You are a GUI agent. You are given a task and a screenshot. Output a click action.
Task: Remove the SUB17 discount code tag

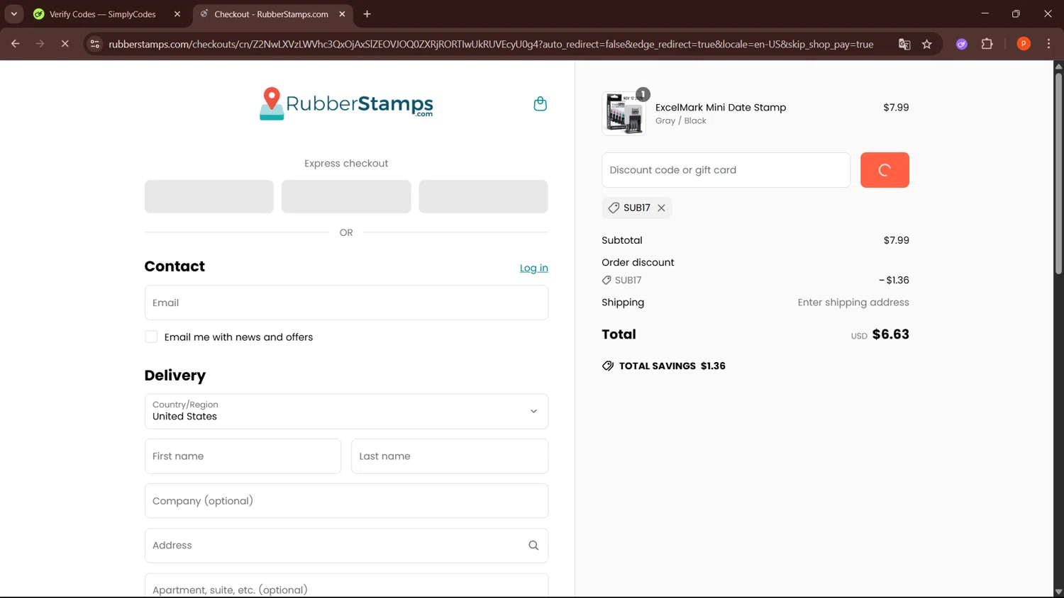coord(661,208)
